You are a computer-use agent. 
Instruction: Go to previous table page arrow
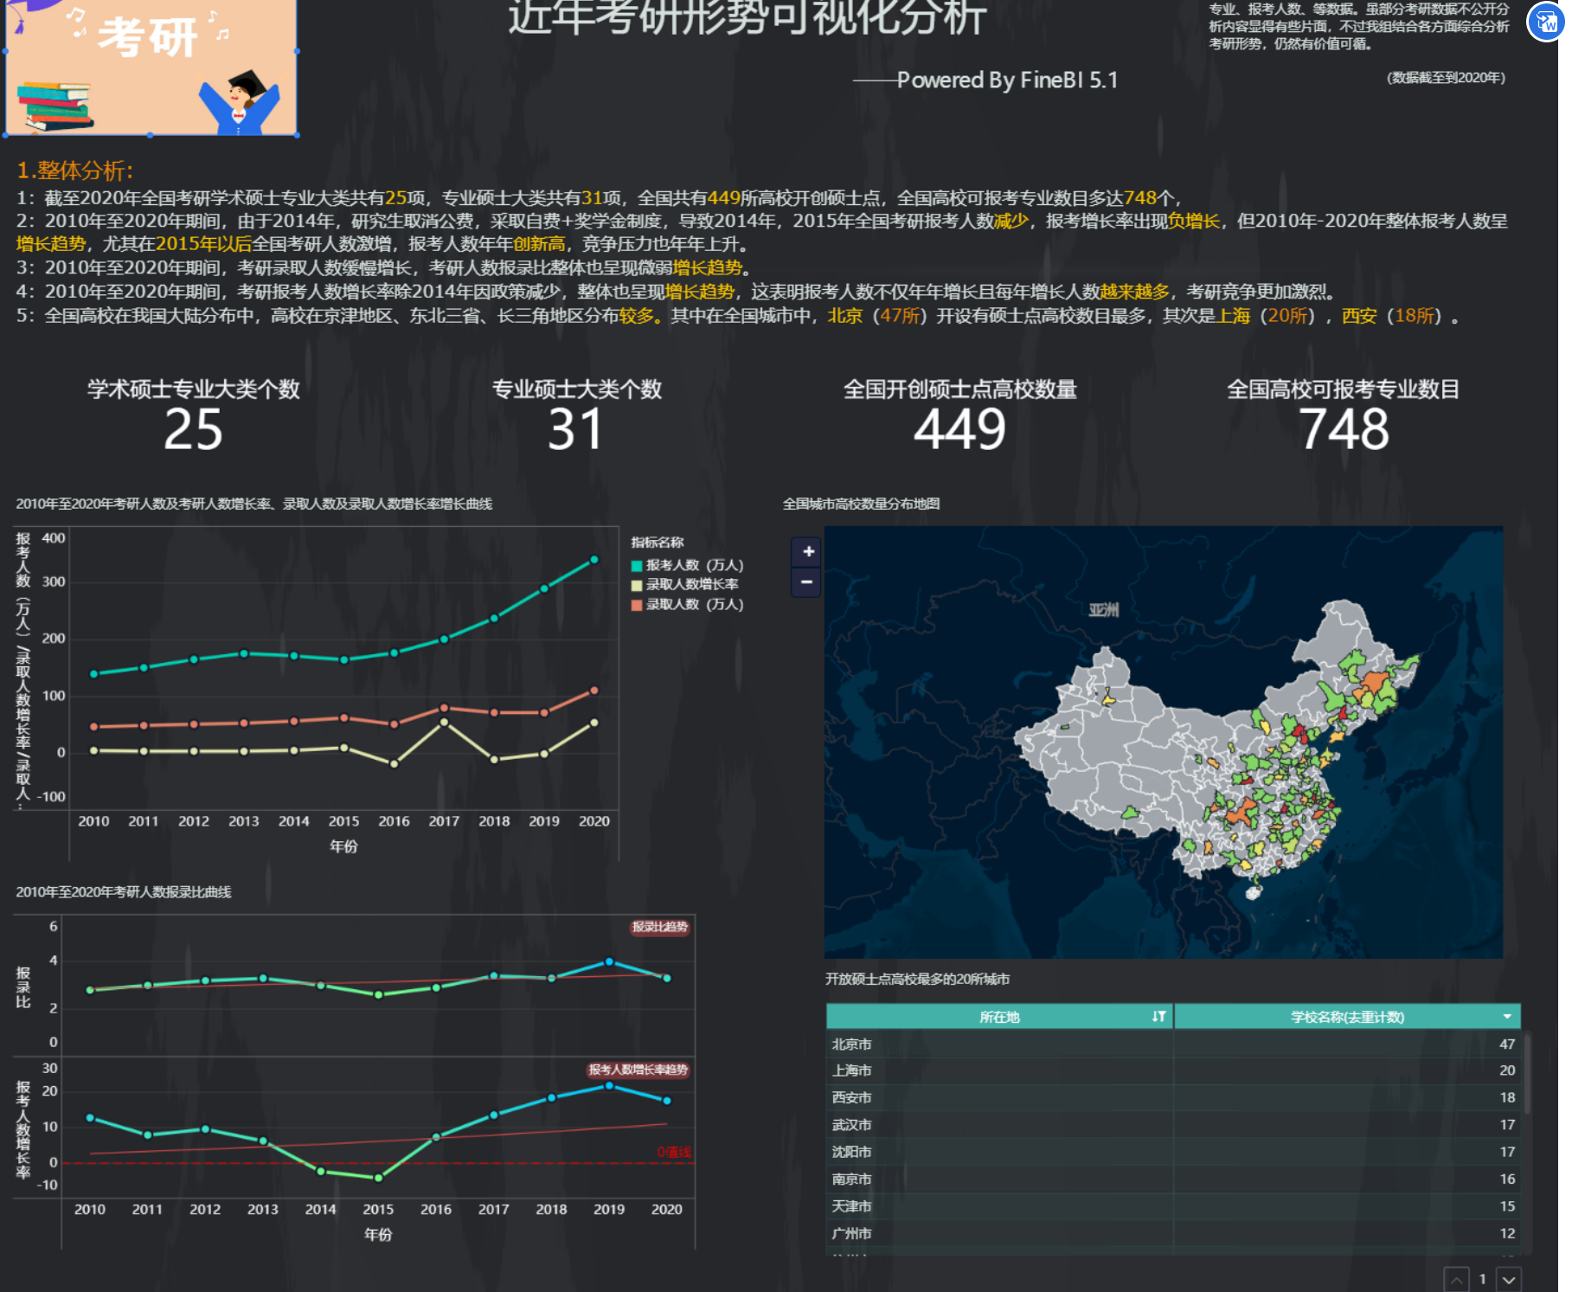(1456, 1280)
